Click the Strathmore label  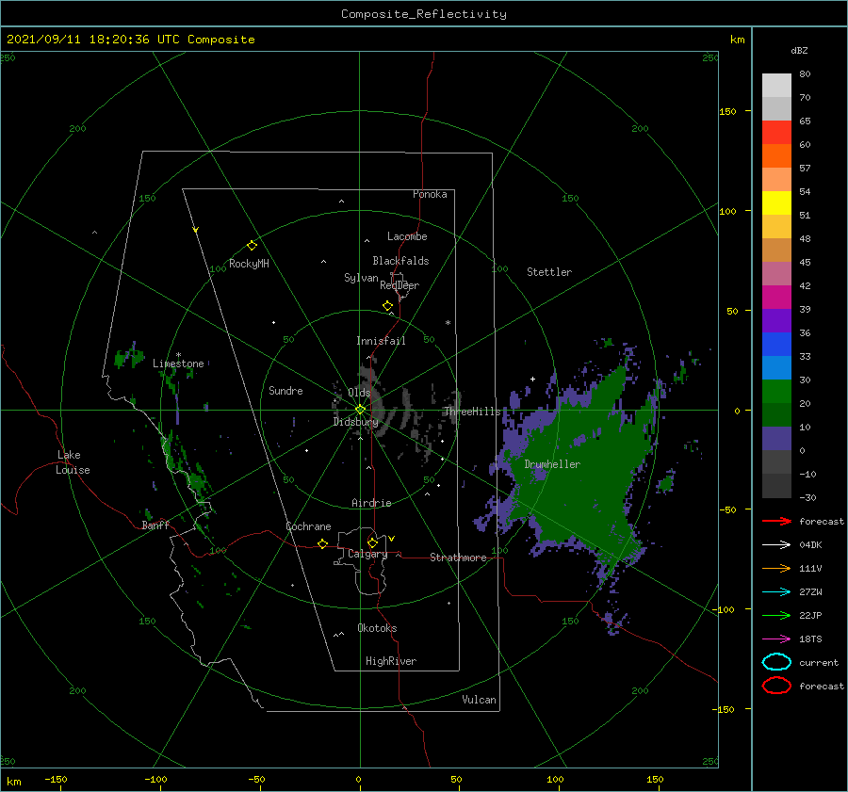[458, 558]
